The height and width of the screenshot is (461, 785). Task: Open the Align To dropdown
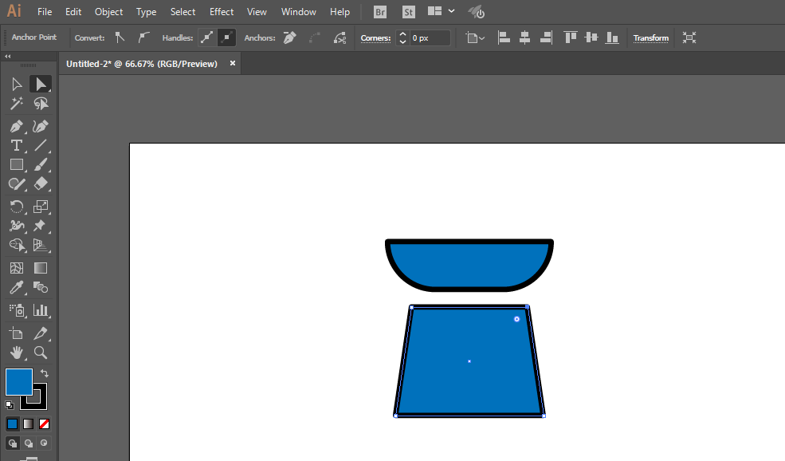coord(475,37)
